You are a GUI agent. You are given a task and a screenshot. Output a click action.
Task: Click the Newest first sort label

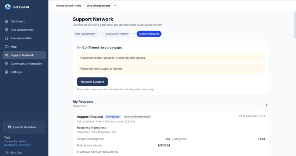[x=80, y=106]
